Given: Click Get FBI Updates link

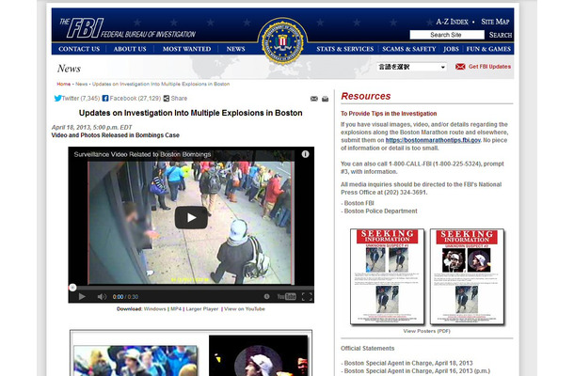Looking at the screenshot, I should (x=489, y=67).
